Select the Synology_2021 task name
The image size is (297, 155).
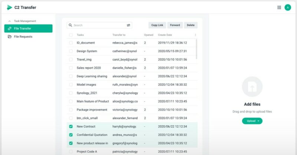tap(87, 93)
